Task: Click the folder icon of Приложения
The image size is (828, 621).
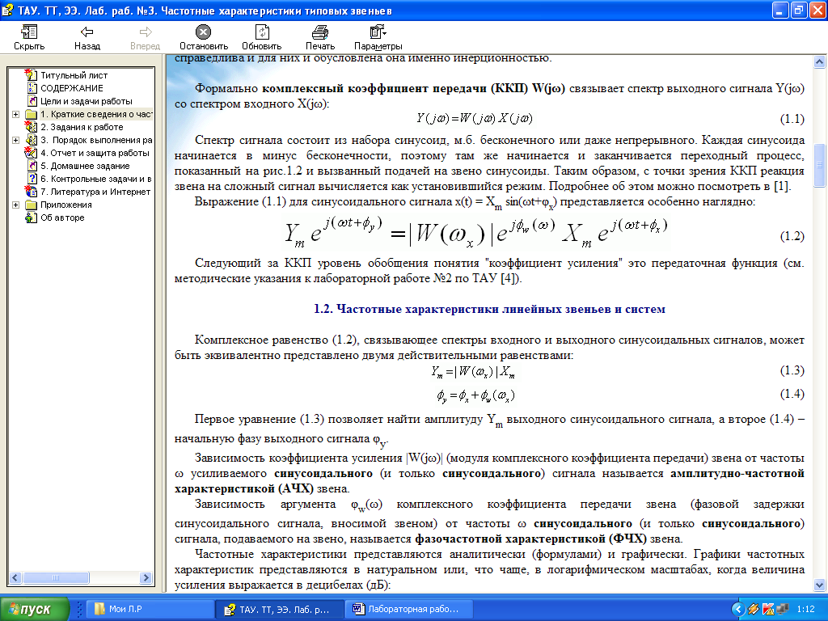Action: pos(32,205)
